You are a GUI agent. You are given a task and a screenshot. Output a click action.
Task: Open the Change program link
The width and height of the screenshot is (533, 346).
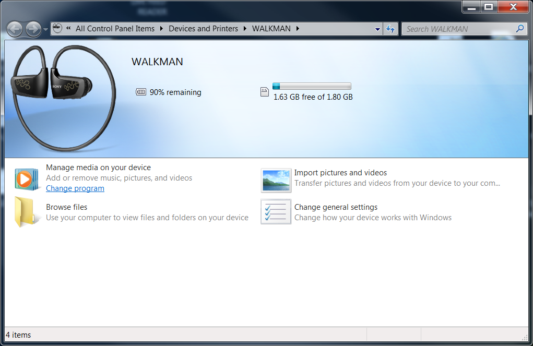click(75, 188)
